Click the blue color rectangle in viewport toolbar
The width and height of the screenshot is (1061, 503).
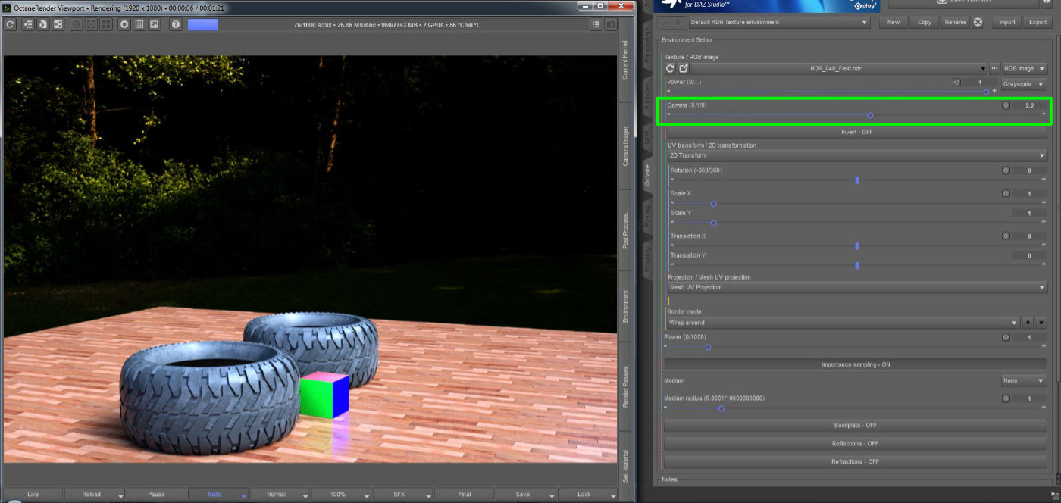coord(202,24)
